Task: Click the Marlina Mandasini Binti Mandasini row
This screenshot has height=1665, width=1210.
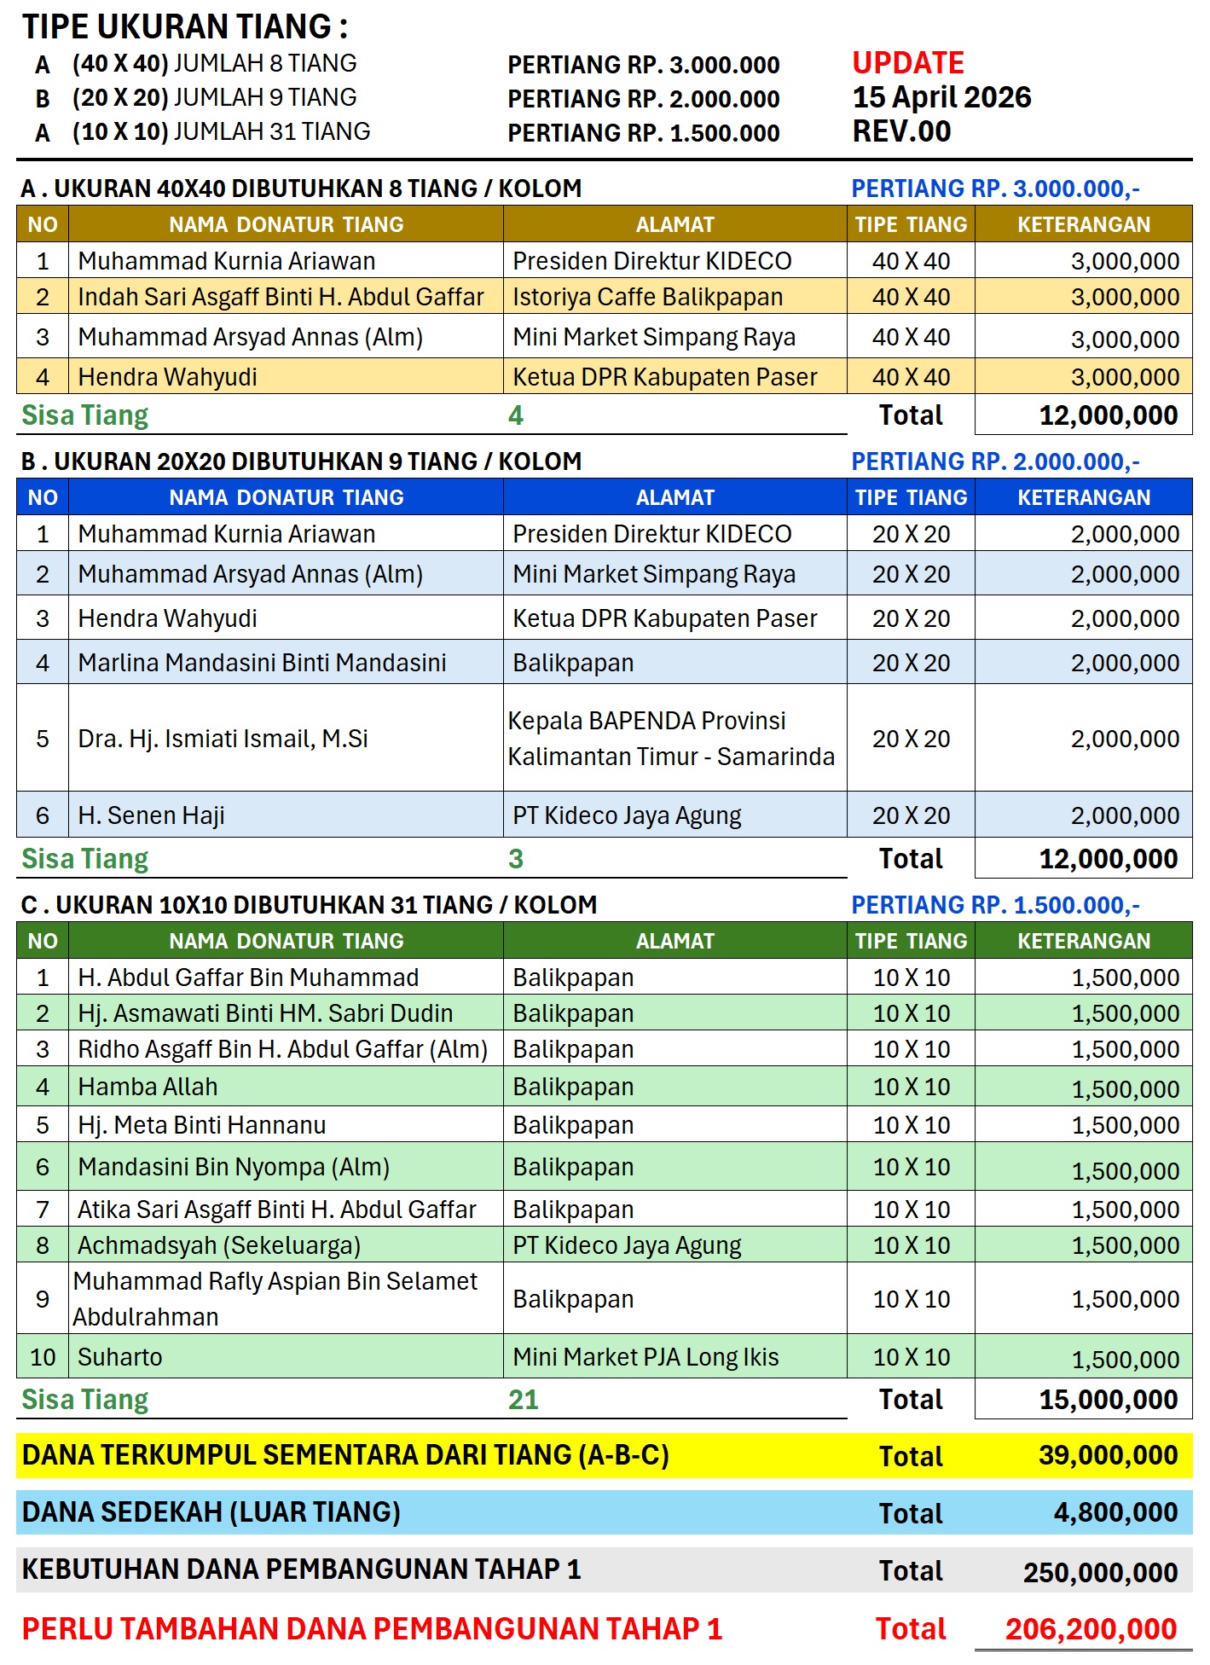Action: point(262,663)
